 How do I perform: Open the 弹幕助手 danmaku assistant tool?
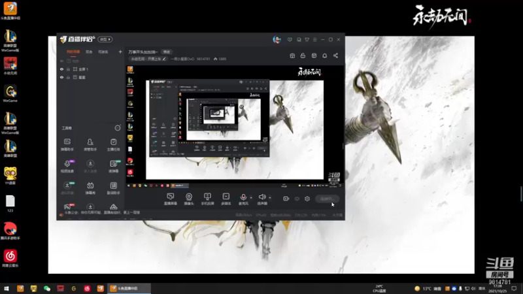click(x=67, y=144)
